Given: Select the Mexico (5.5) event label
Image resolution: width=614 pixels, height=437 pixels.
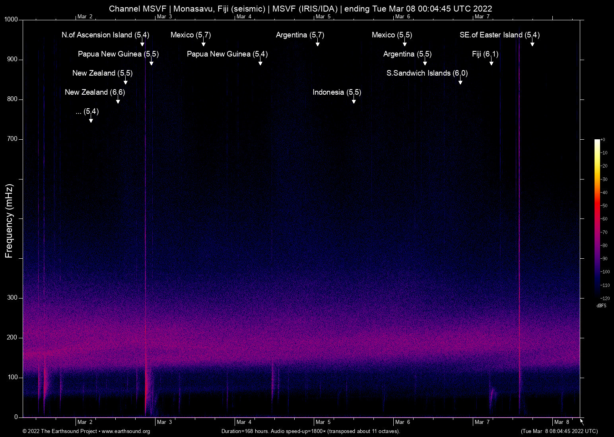Looking at the screenshot, I should point(392,35).
